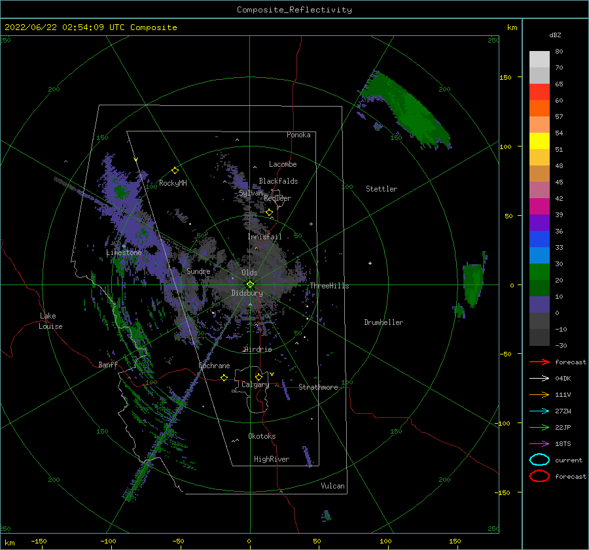Select the yellow 54 dBZ color swatch

tap(539, 141)
